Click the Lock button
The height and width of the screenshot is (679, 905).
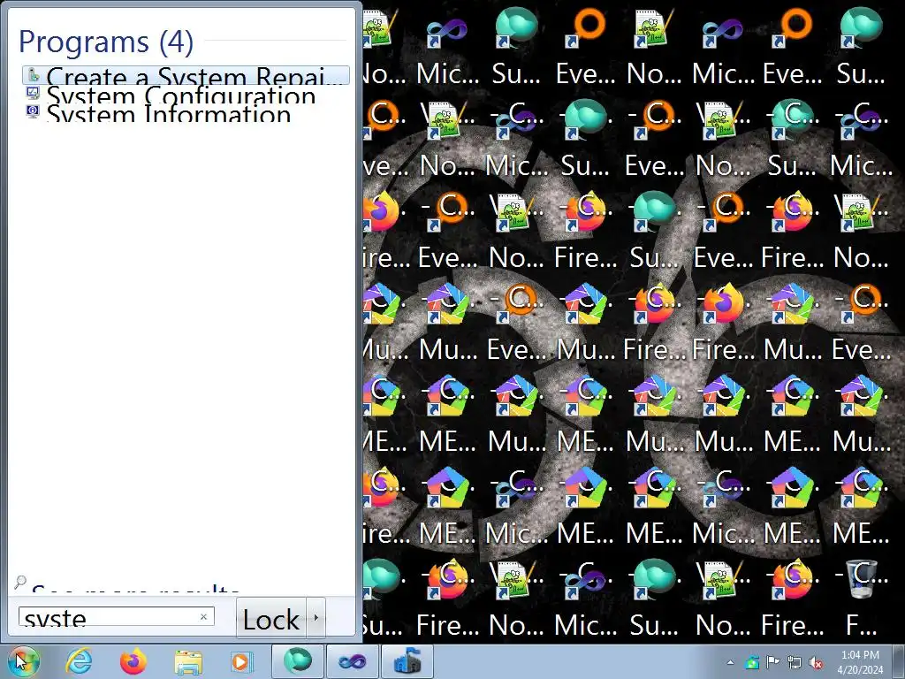pyautogui.click(x=270, y=619)
